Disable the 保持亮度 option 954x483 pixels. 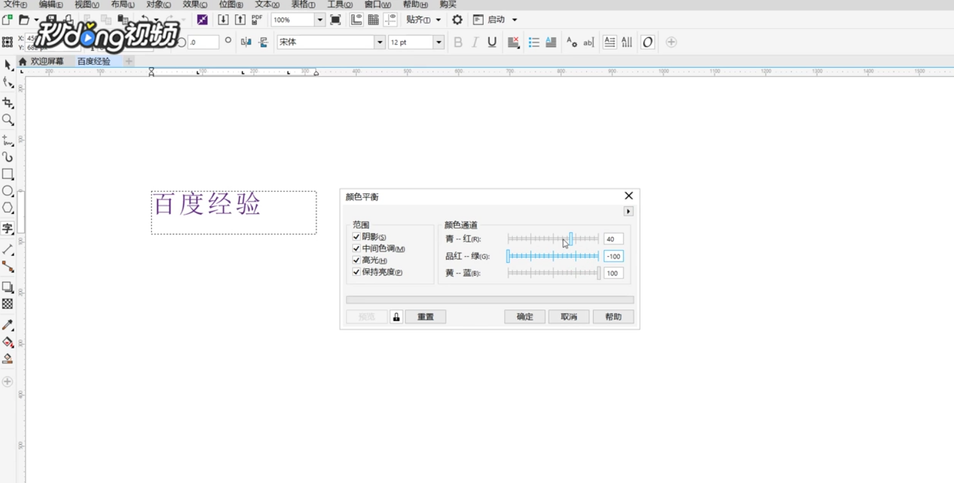356,272
